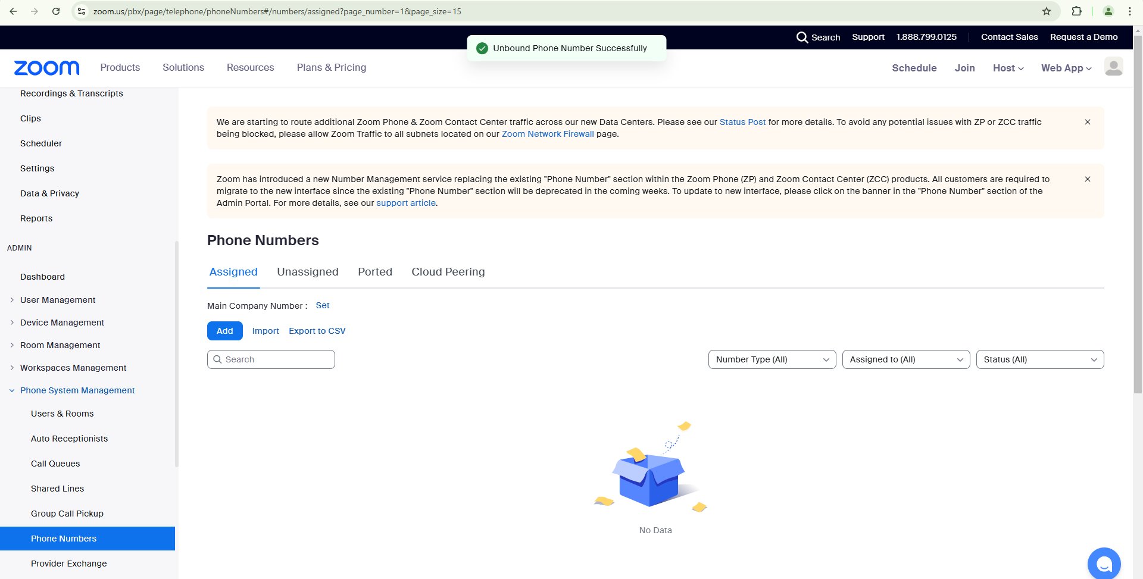The width and height of the screenshot is (1143, 579).
Task: Switch to the Assigned tab
Action: (233, 272)
